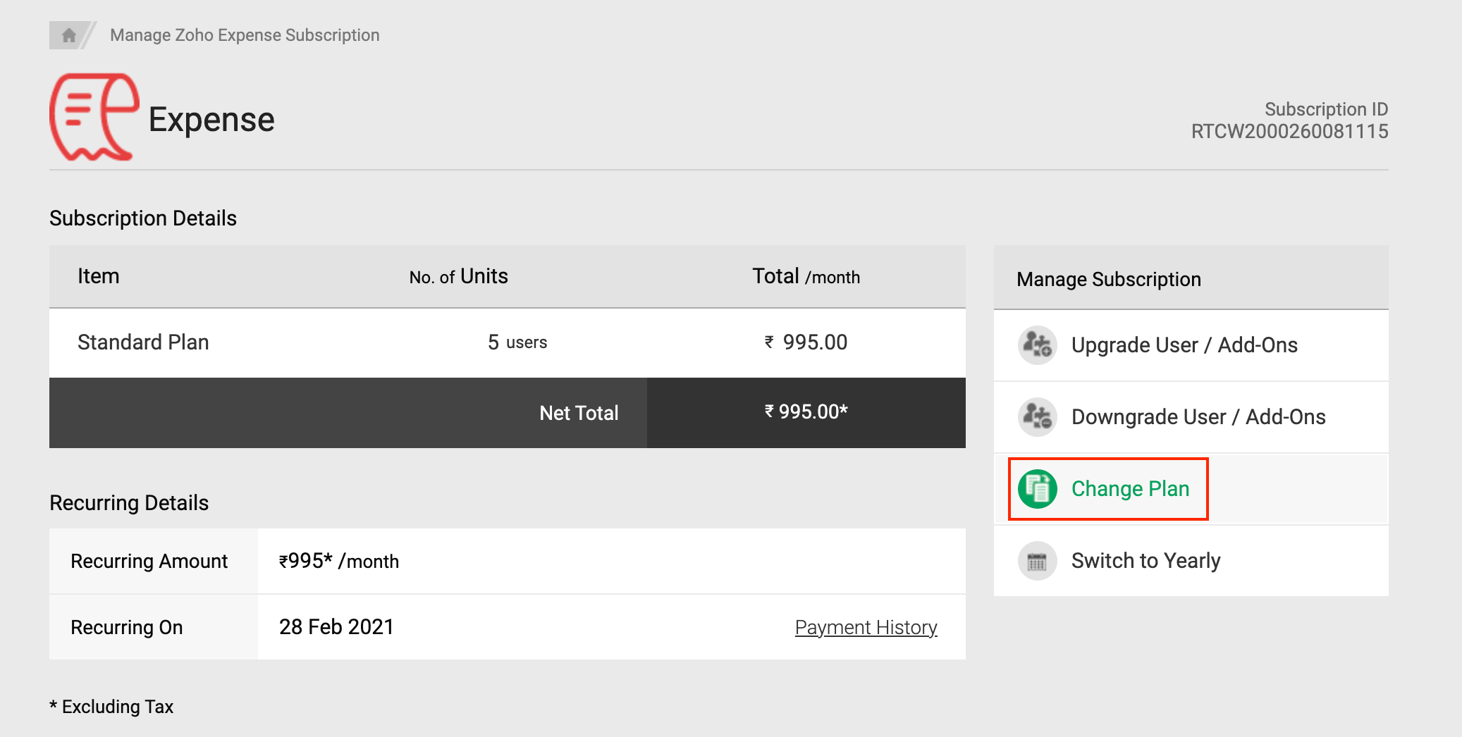
Task: Click the Manage Subscription panel header
Action: tap(1108, 278)
